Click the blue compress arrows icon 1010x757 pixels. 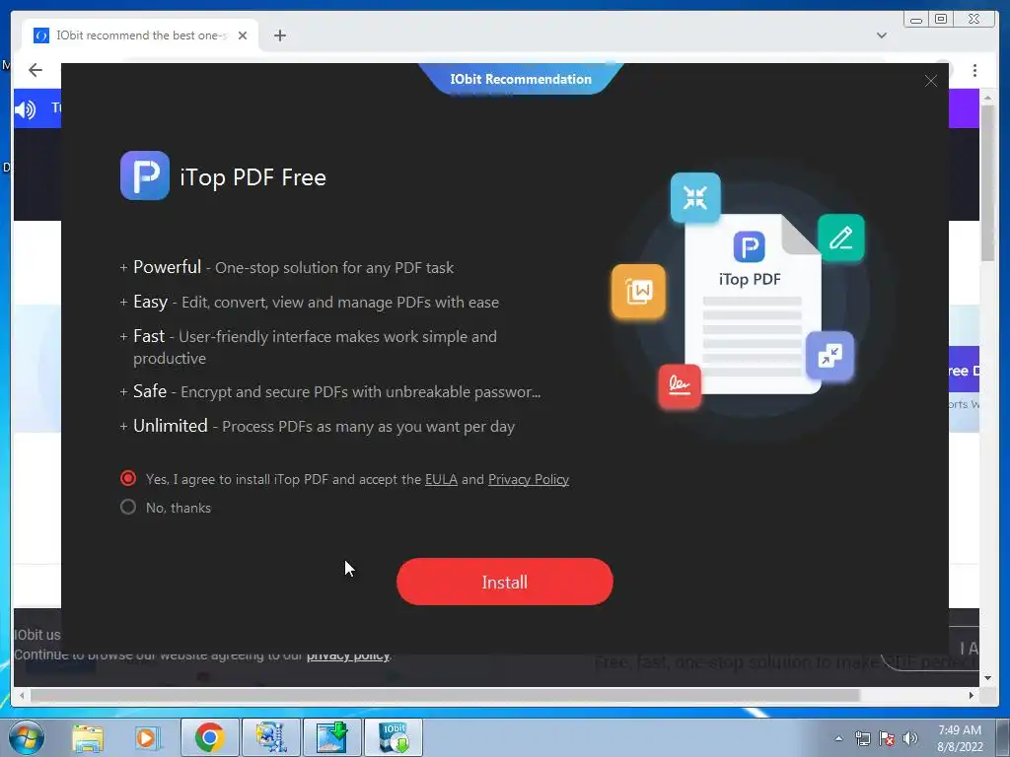pos(695,197)
